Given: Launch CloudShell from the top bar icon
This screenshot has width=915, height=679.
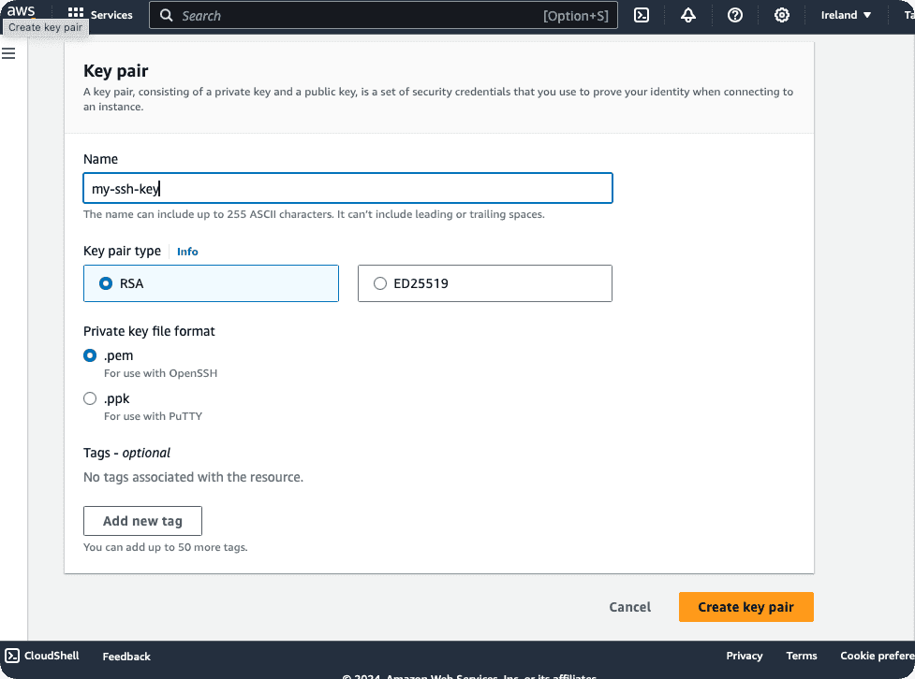Looking at the screenshot, I should click(642, 15).
